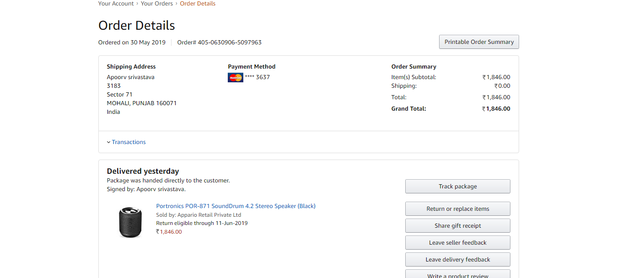Click the Grand Total amount
Image resolution: width=617 pixels, height=278 pixels.
[x=496, y=109]
